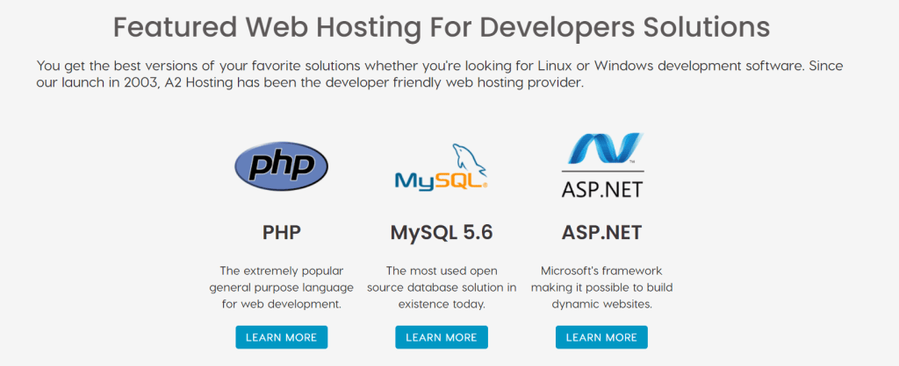This screenshot has width=899, height=366.
Task: Open Learn More under ASP.NET
Action: coord(601,337)
